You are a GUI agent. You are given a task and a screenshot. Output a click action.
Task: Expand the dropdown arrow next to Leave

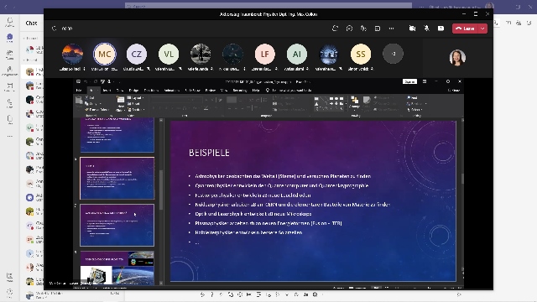(482, 29)
